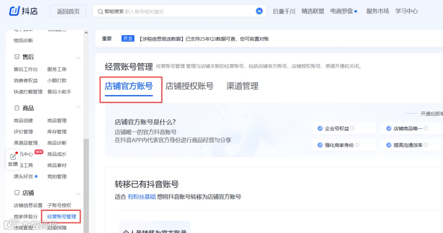Click help icon next to 强化商家身份
Viewport: 443px width, 233px height.
[x=357, y=145]
